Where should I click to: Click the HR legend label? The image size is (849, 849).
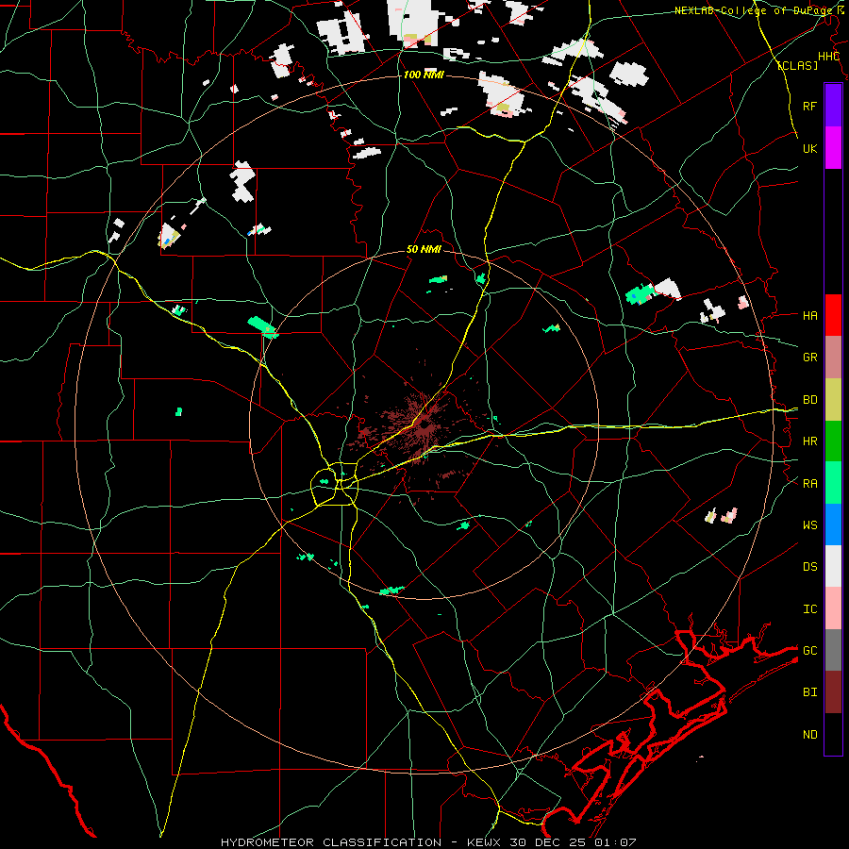coord(809,441)
